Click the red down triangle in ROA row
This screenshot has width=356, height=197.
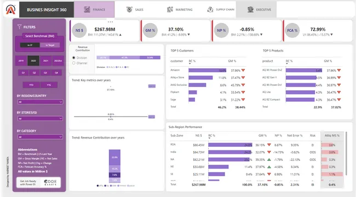click(x=269, y=145)
